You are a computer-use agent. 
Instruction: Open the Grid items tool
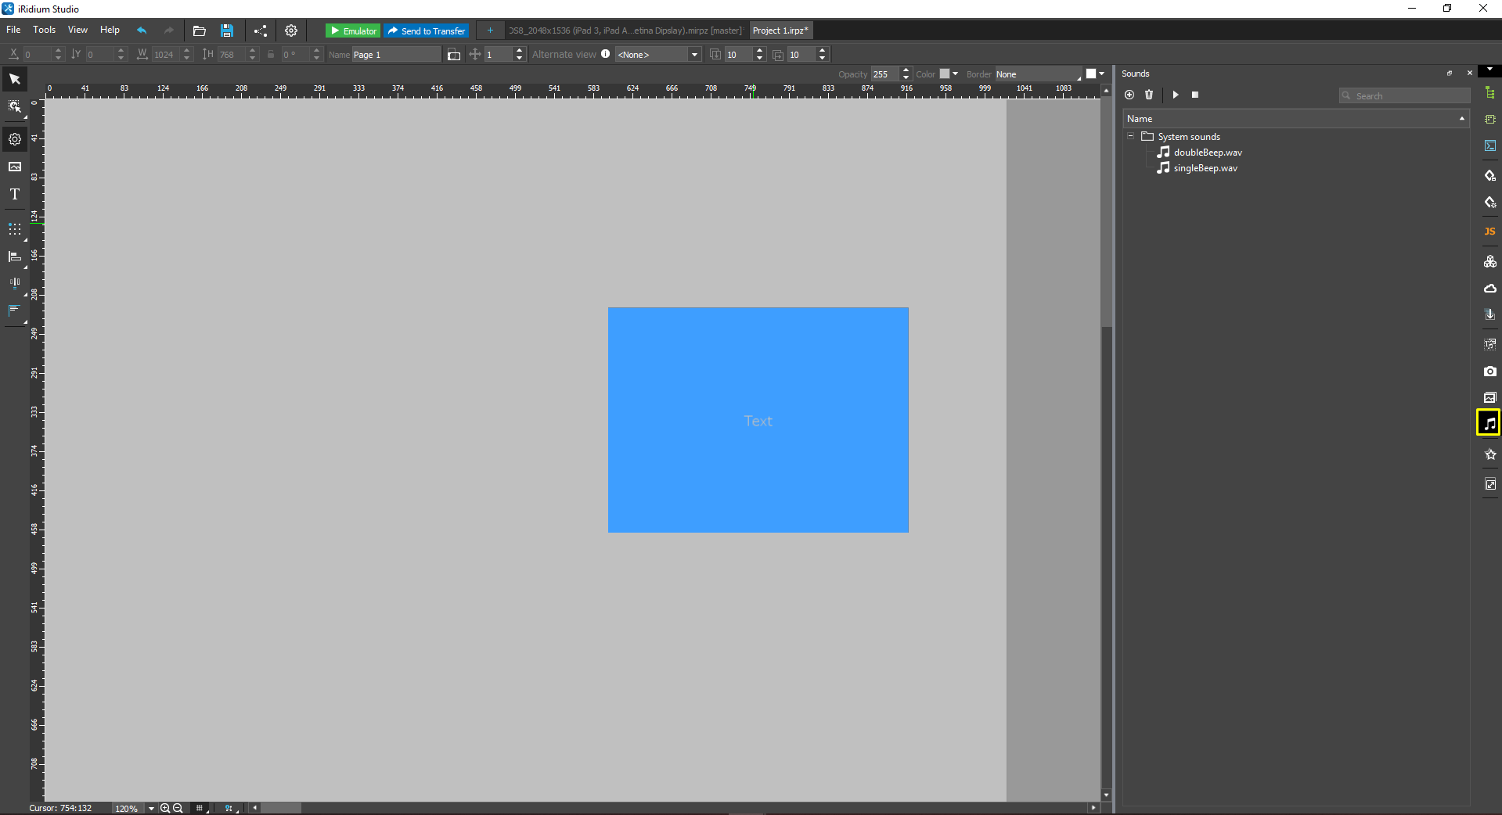pyautogui.click(x=14, y=229)
